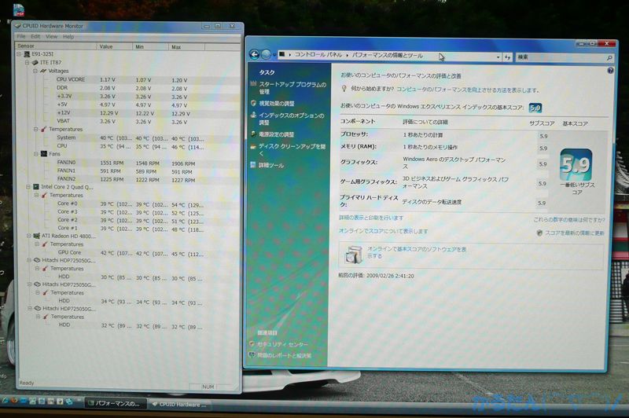Image resolution: width=629 pixels, height=418 pixels.
Task: Click the ATI Radeon HD 4800 card icon
Action: pyautogui.click(x=36, y=236)
